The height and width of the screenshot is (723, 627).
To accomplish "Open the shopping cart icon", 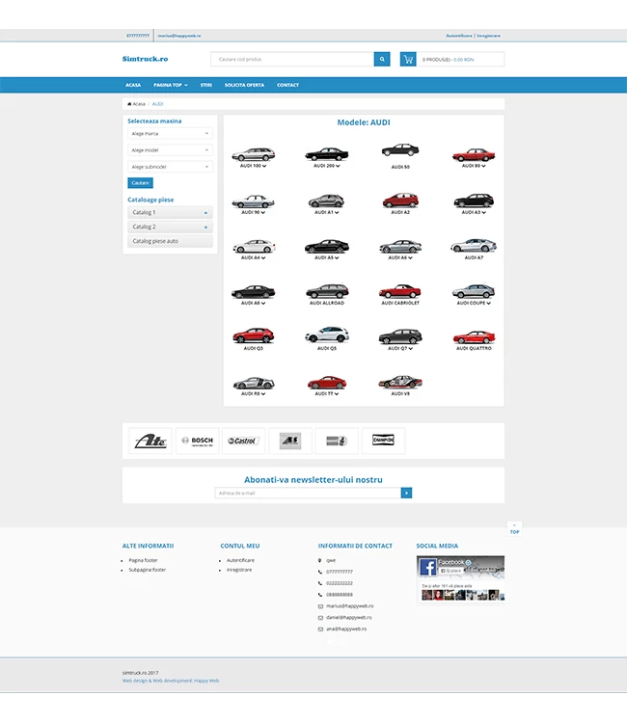I will [408, 59].
